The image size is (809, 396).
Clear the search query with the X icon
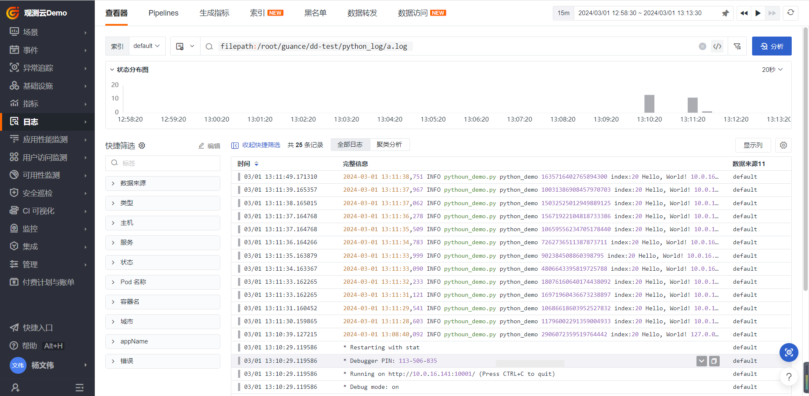(x=702, y=46)
